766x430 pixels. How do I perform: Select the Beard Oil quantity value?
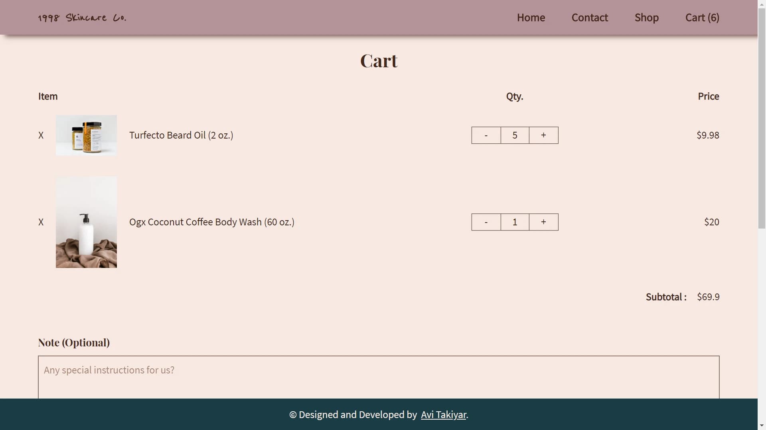[515, 135]
